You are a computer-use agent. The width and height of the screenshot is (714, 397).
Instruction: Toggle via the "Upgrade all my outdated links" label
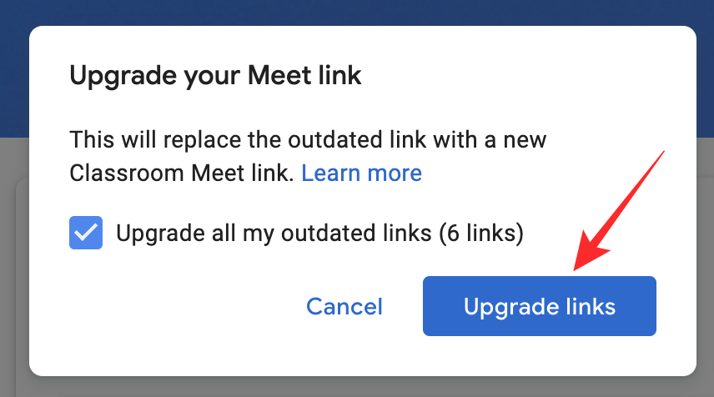(x=275, y=234)
